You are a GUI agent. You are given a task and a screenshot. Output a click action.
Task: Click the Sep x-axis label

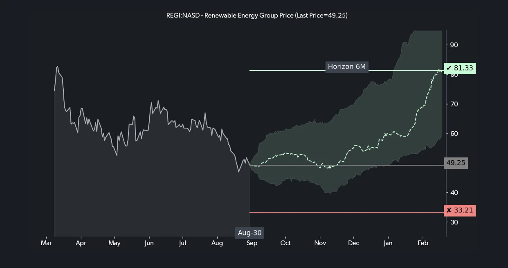pos(252,243)
